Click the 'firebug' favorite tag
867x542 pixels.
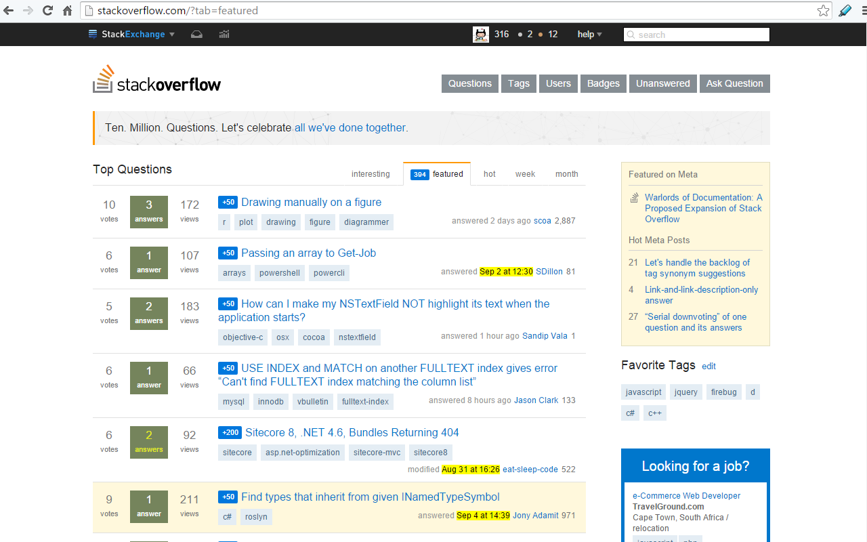pyautogui.click(x=723, y=392)
